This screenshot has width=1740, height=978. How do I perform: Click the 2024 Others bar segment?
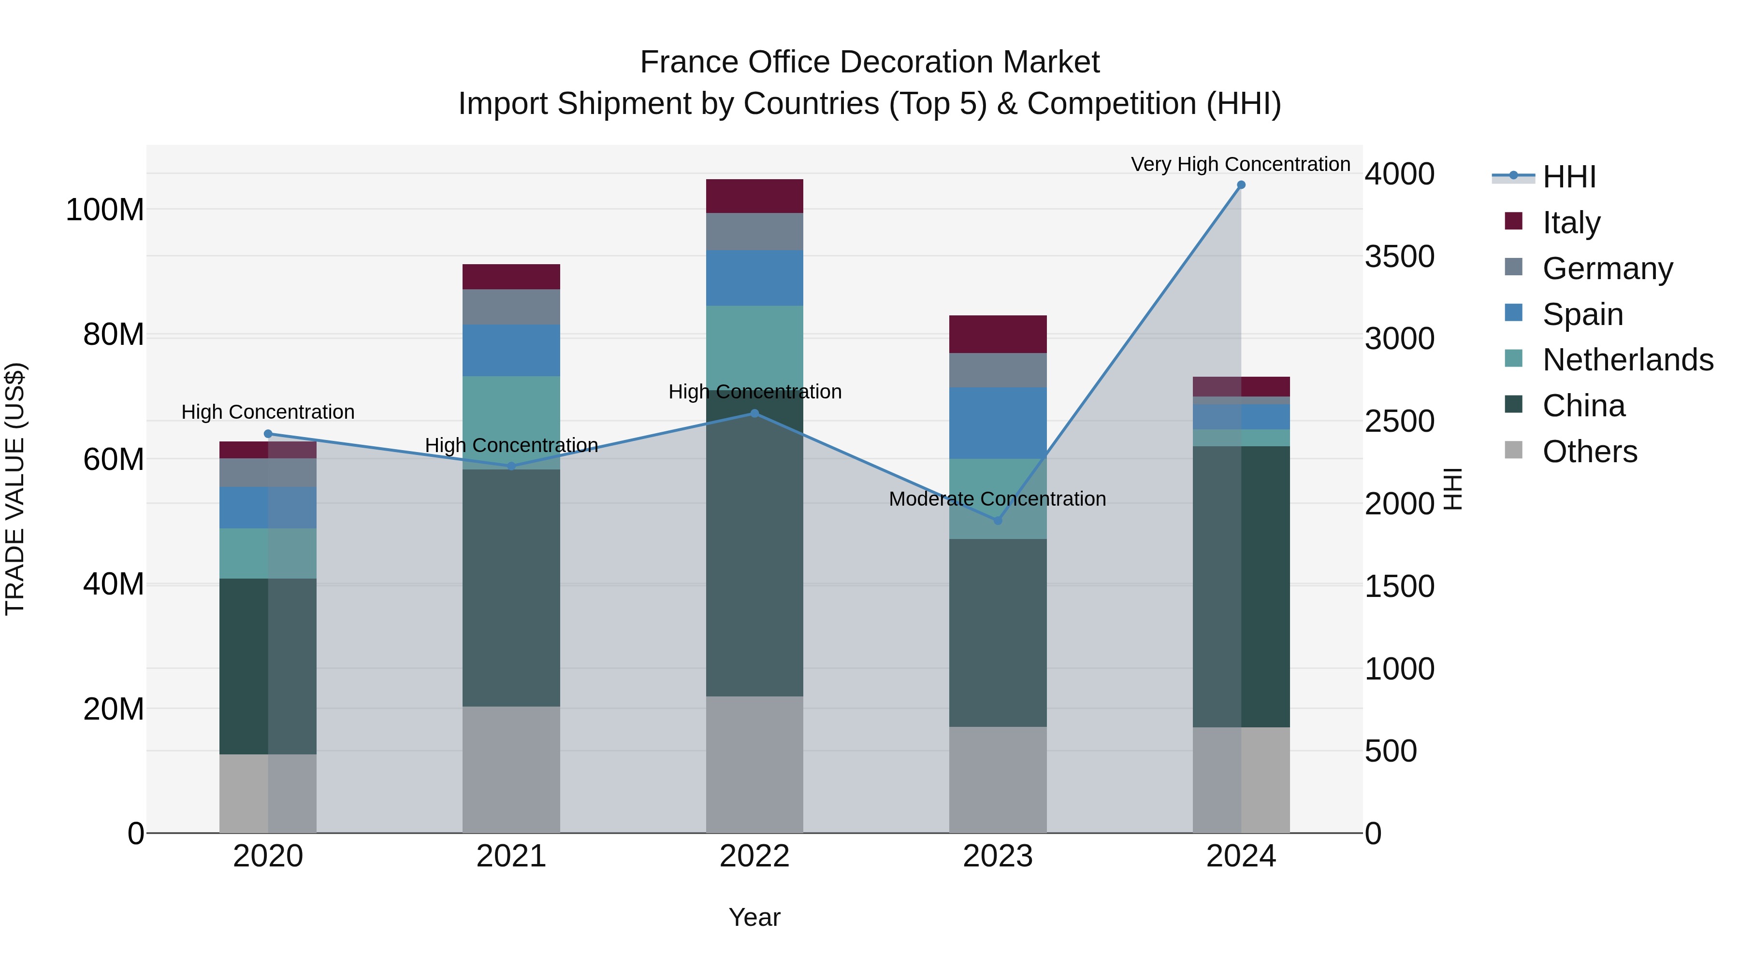(1241, 780)
